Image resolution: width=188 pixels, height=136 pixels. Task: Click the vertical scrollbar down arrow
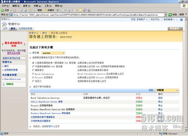pyautogui.click(x=186, y=130)
